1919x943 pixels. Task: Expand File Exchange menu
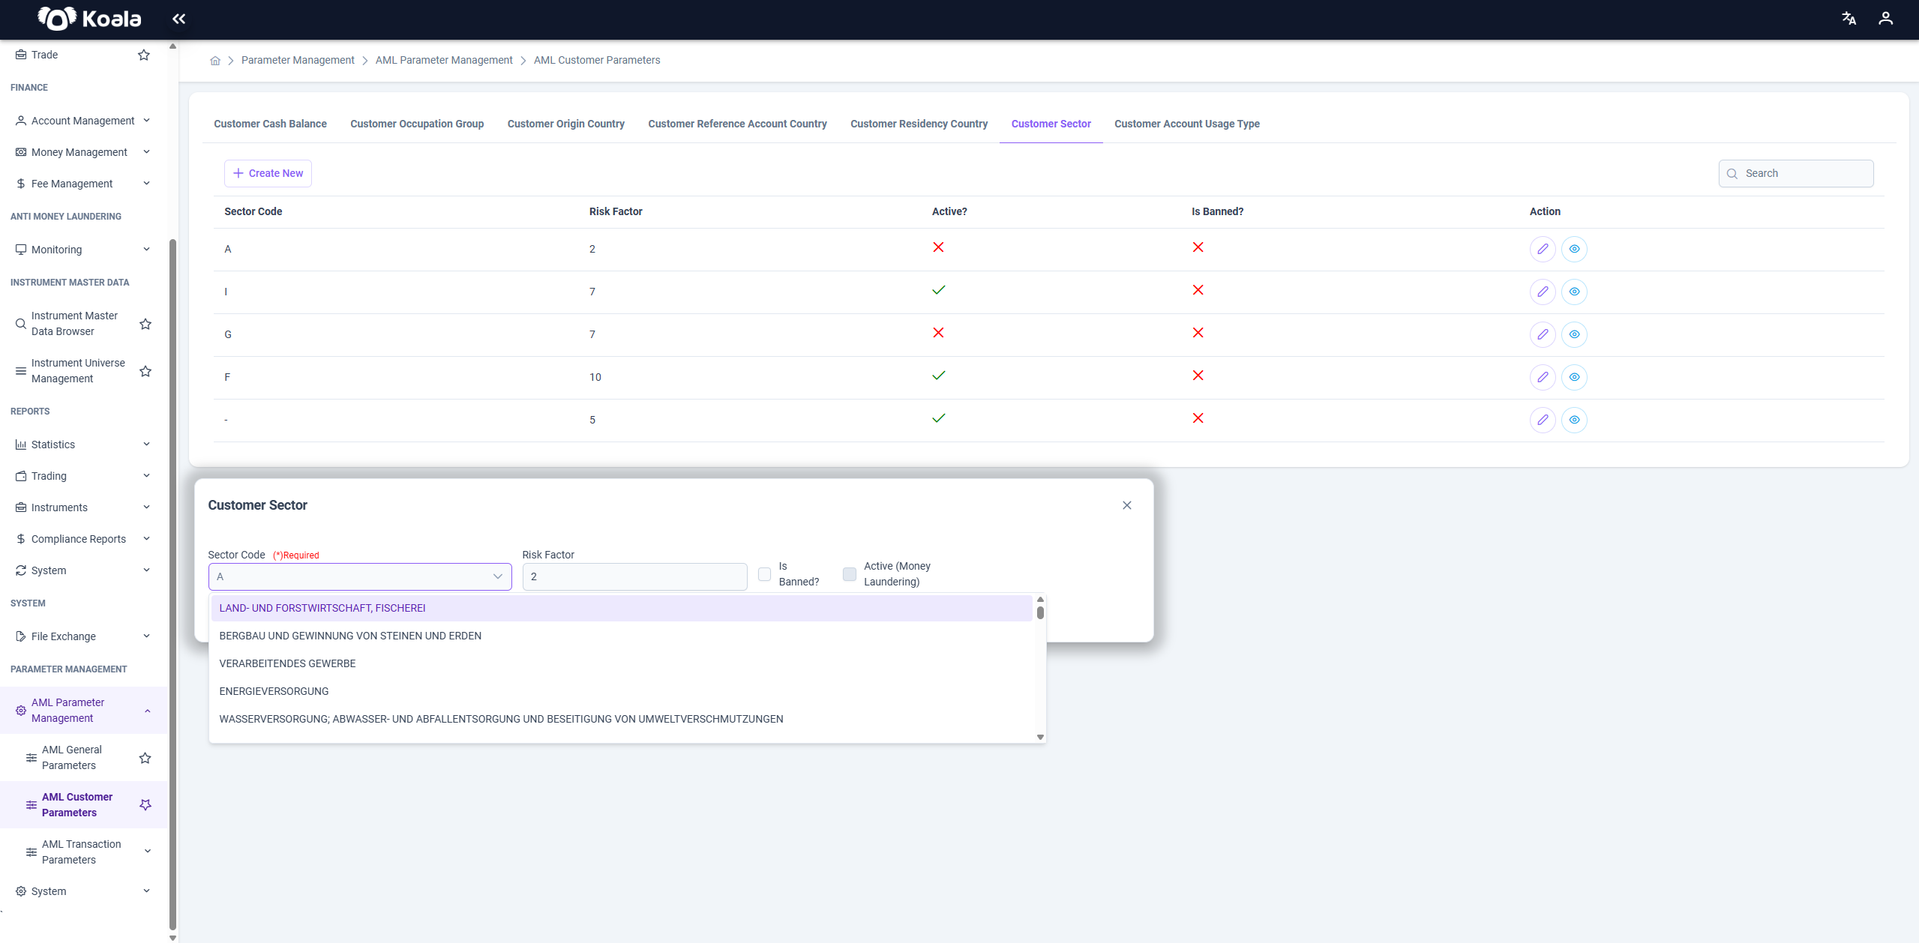pyautogui.click(x=83, y=636)
